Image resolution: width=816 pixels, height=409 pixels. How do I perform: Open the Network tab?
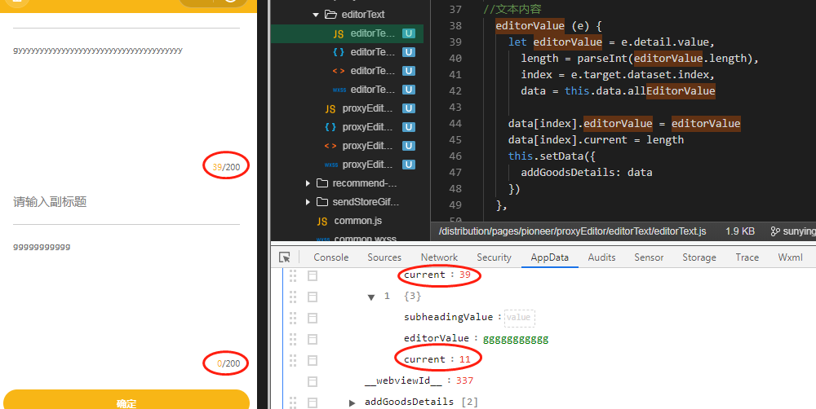[x=439, y=257]
